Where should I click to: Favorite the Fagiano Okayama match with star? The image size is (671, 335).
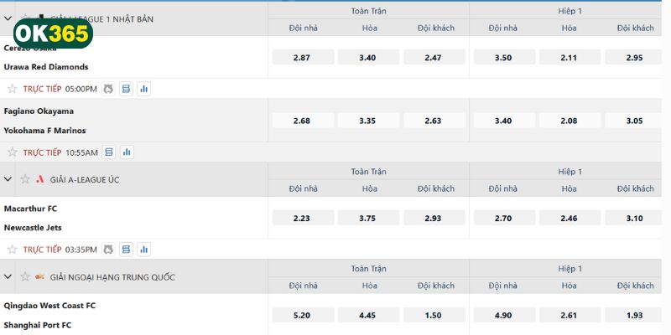click(x=12, y=152)
